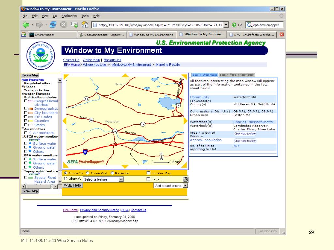Print the map using the printer icon
334x250 pixels.
click(185, 179)
